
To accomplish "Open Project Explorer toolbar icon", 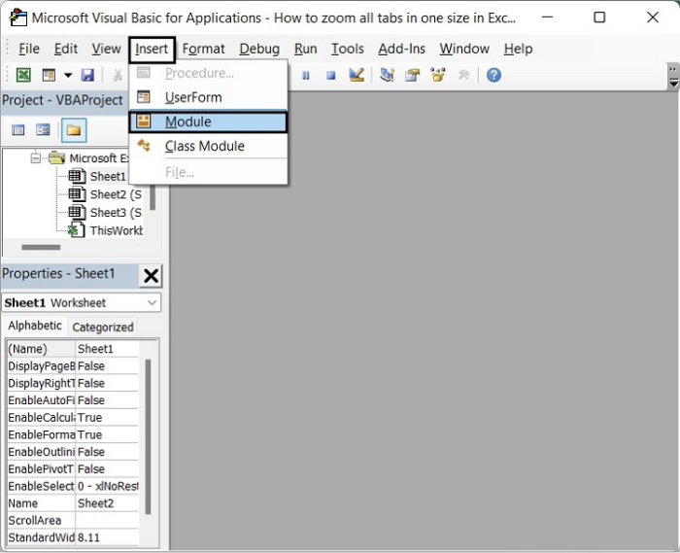I will click(x=388, y=75).
